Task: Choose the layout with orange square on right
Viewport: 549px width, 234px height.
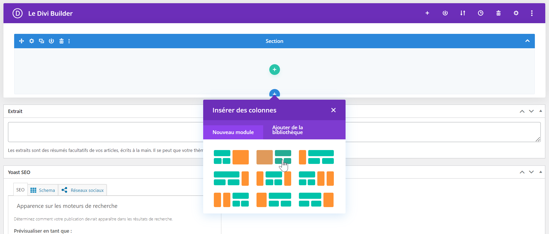Action: [x=231, y=157]
